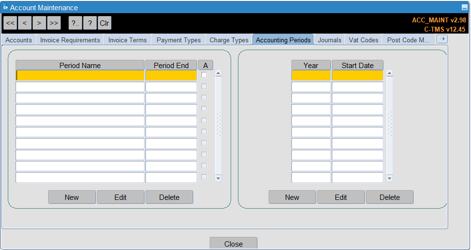The image size is (471, 250).
Task: Click the Clr clear button
Action: pos(105,23)
